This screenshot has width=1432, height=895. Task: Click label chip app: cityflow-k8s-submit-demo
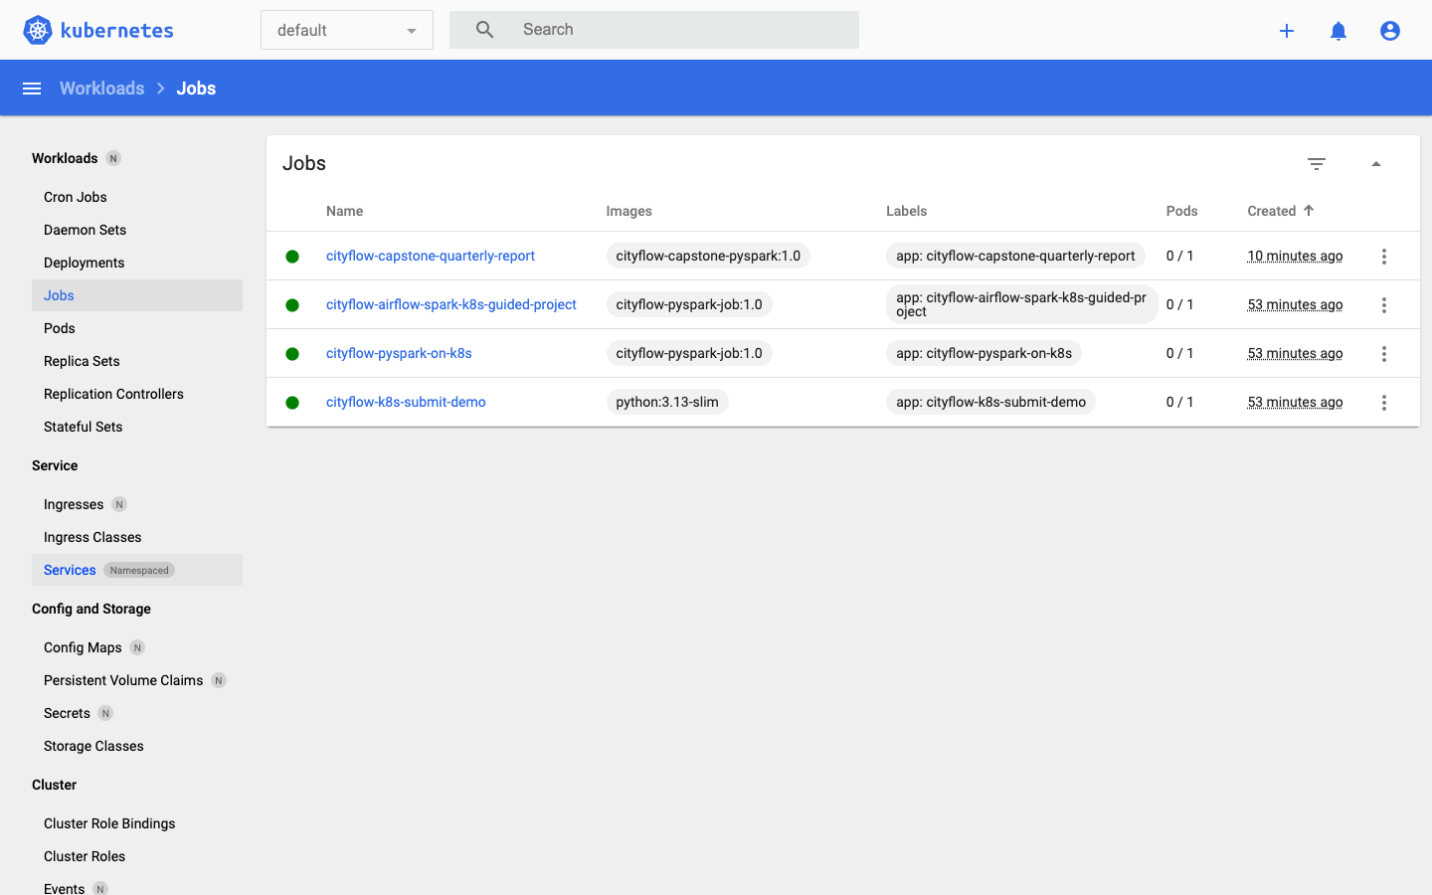pos(990,402)
